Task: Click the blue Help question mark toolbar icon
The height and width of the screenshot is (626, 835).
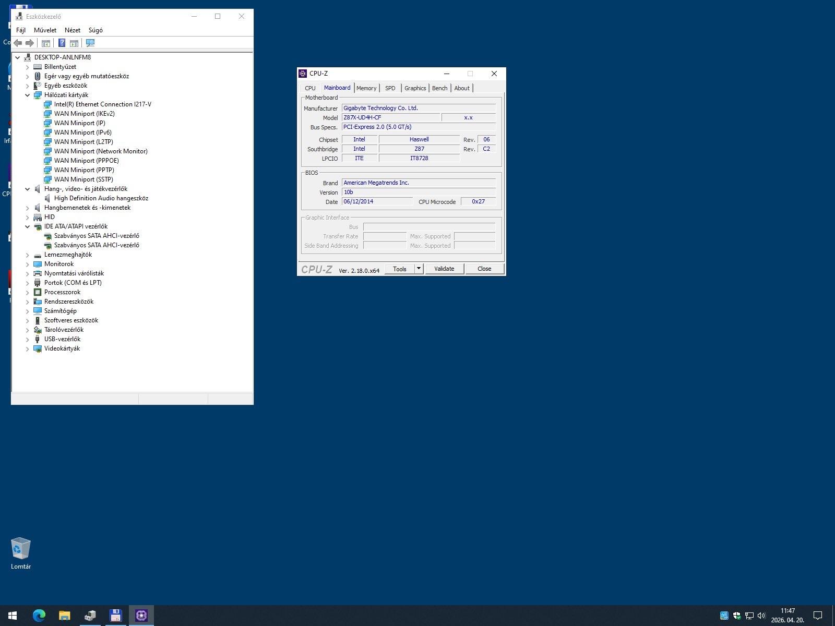Action: (x=62, y=43)
